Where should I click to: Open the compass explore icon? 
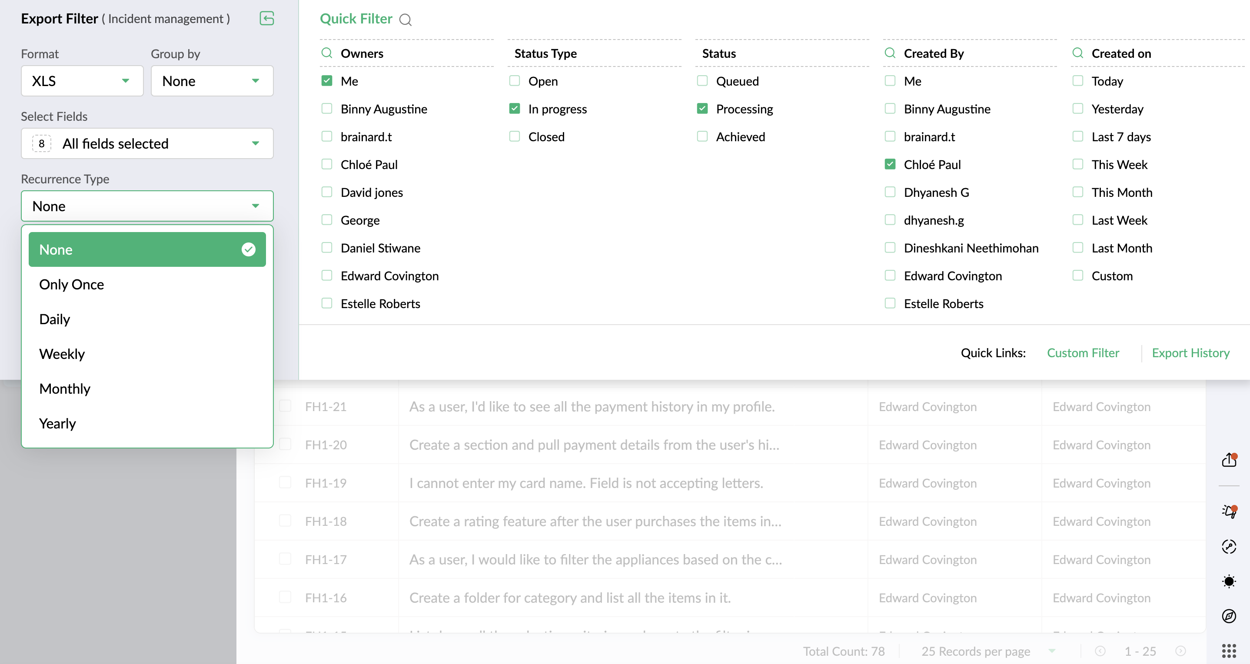[1229, 616]
